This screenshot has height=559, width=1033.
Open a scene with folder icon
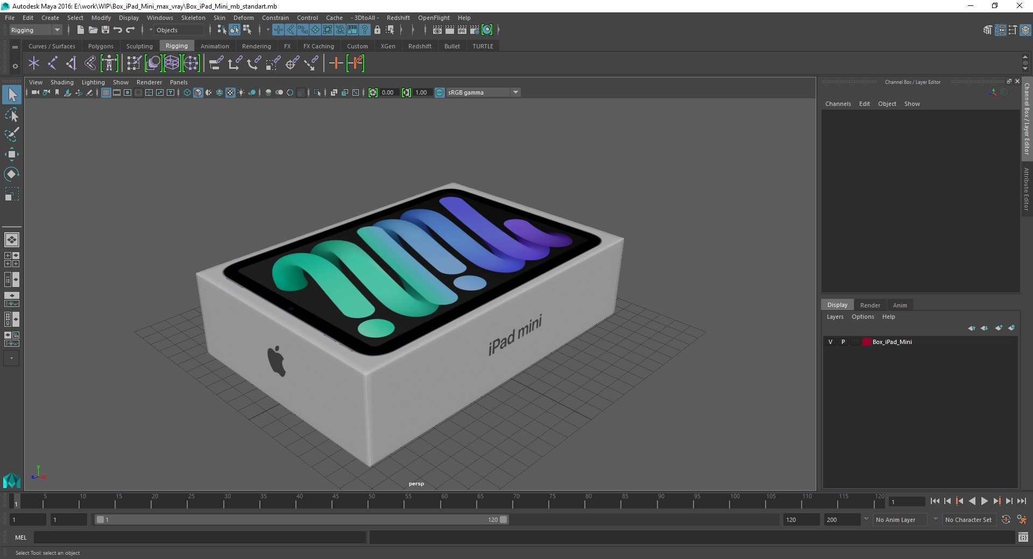(93, 30)
